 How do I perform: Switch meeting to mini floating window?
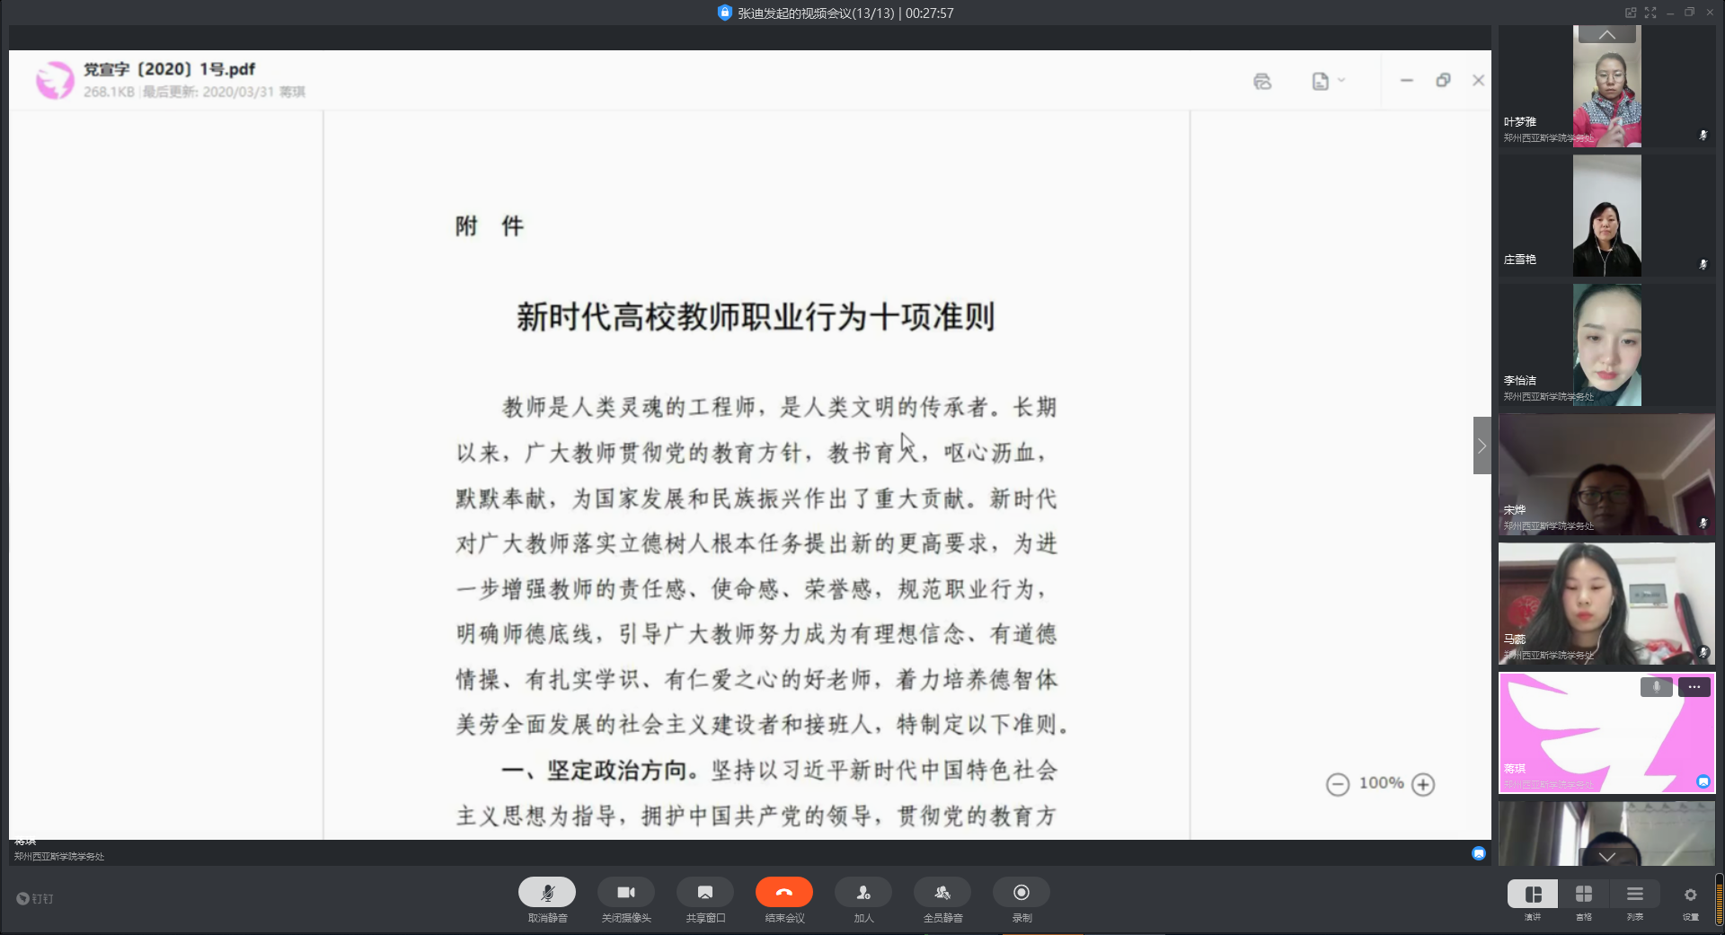[x=1631, y=13]
